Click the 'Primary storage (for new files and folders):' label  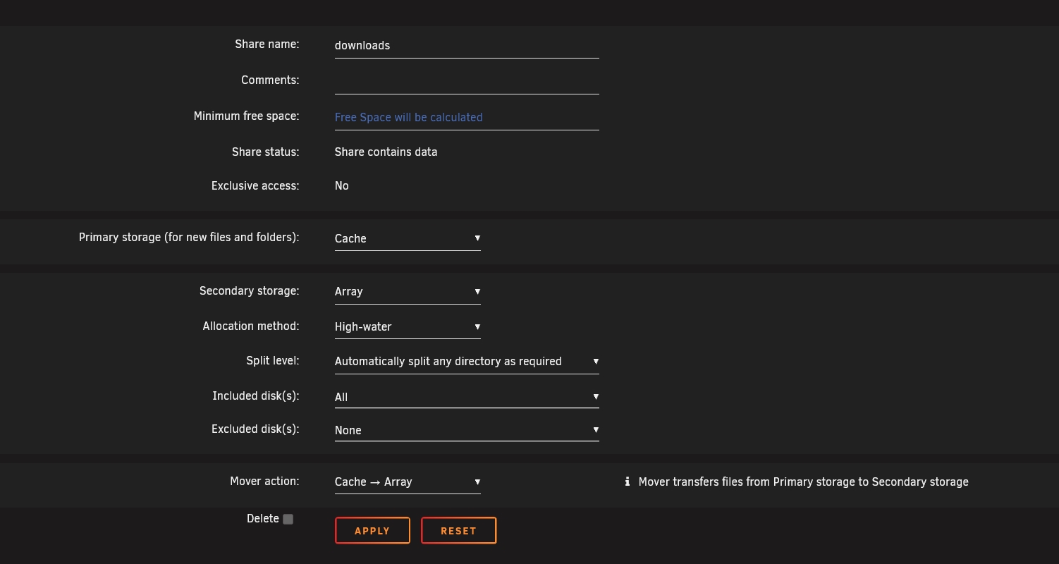coord(189,237)
